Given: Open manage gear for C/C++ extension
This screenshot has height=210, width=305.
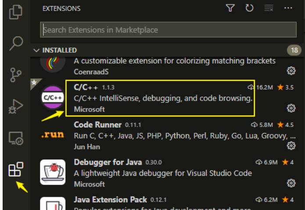Looking at the screenshot, I should (291, 108).
